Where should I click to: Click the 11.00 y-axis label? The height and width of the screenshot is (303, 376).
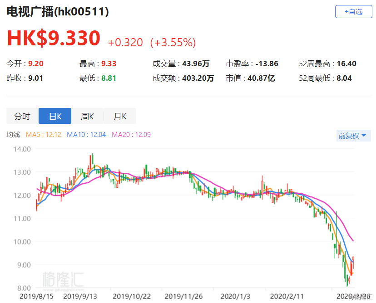22,219
